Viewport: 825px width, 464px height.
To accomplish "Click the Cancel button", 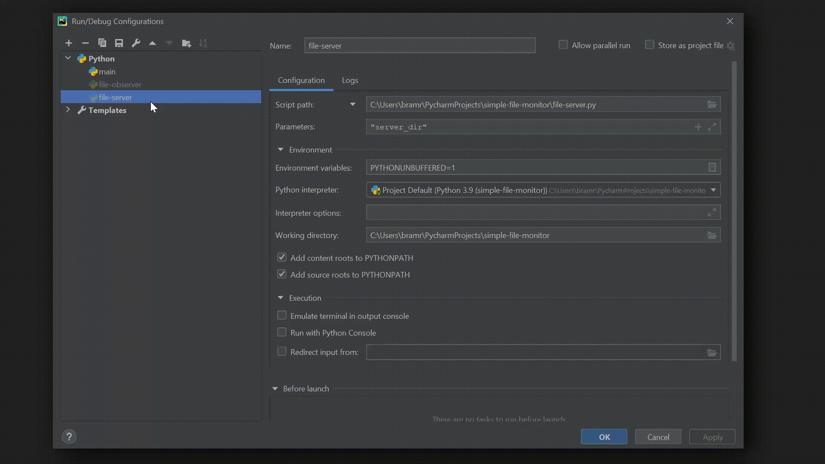I will click(658, 437).
